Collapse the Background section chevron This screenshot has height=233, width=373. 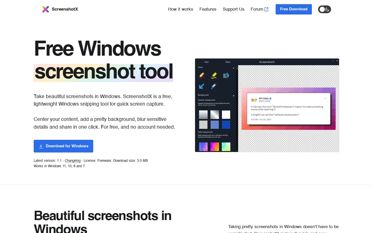click(x=233, y=96)
